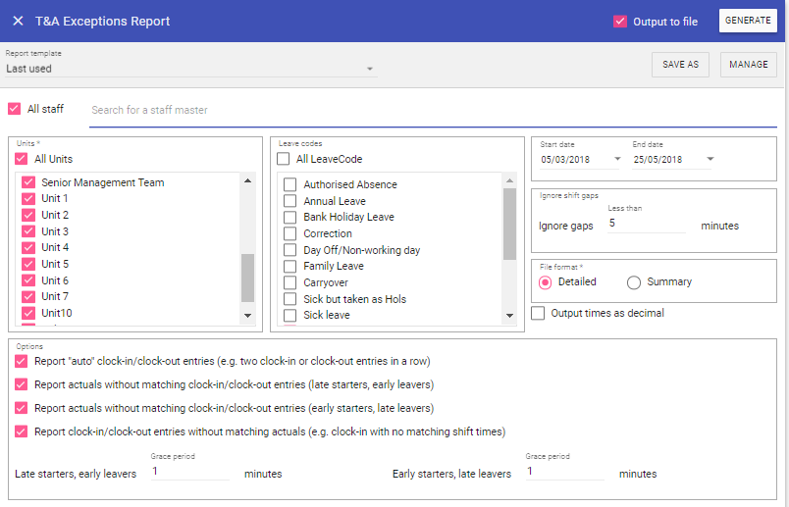Enable Output times as decimal
The height and width of the screenshot is (507, 789).
click(538, 314)
